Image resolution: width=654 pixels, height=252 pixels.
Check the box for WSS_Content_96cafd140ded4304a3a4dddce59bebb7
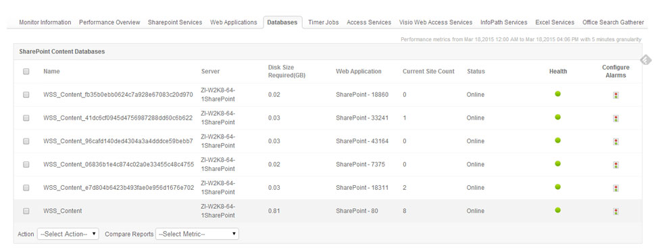pos(26,141)
